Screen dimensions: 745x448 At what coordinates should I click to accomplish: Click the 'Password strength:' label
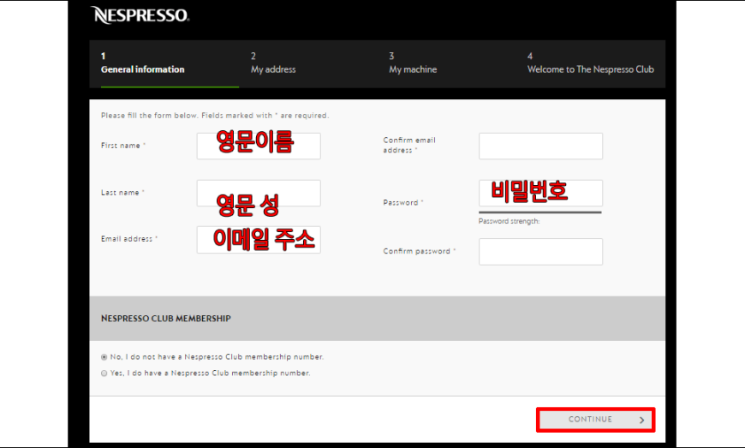(509, 221)
